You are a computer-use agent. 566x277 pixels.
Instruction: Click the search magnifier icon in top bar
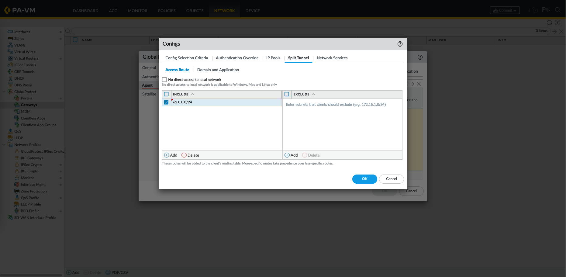click(557, 10)
